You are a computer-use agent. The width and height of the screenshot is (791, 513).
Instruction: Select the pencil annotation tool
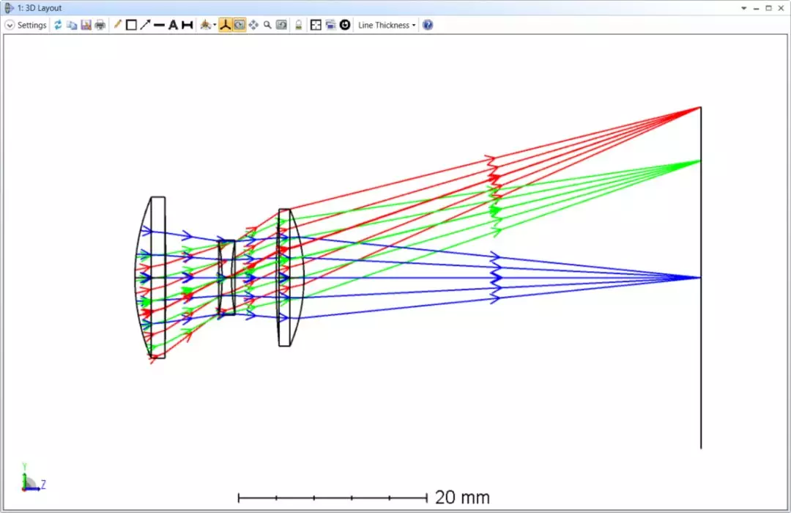point(117,25)
